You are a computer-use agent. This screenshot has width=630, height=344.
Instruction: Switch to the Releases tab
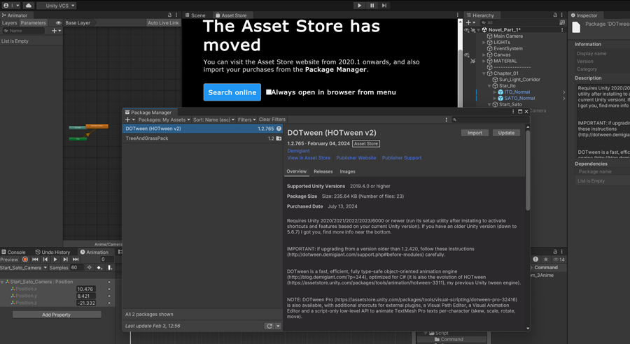323,171
